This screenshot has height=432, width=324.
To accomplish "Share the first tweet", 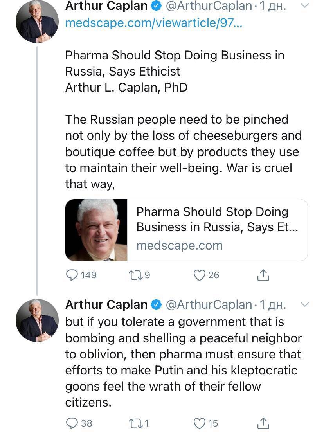I will pos(263,275).
